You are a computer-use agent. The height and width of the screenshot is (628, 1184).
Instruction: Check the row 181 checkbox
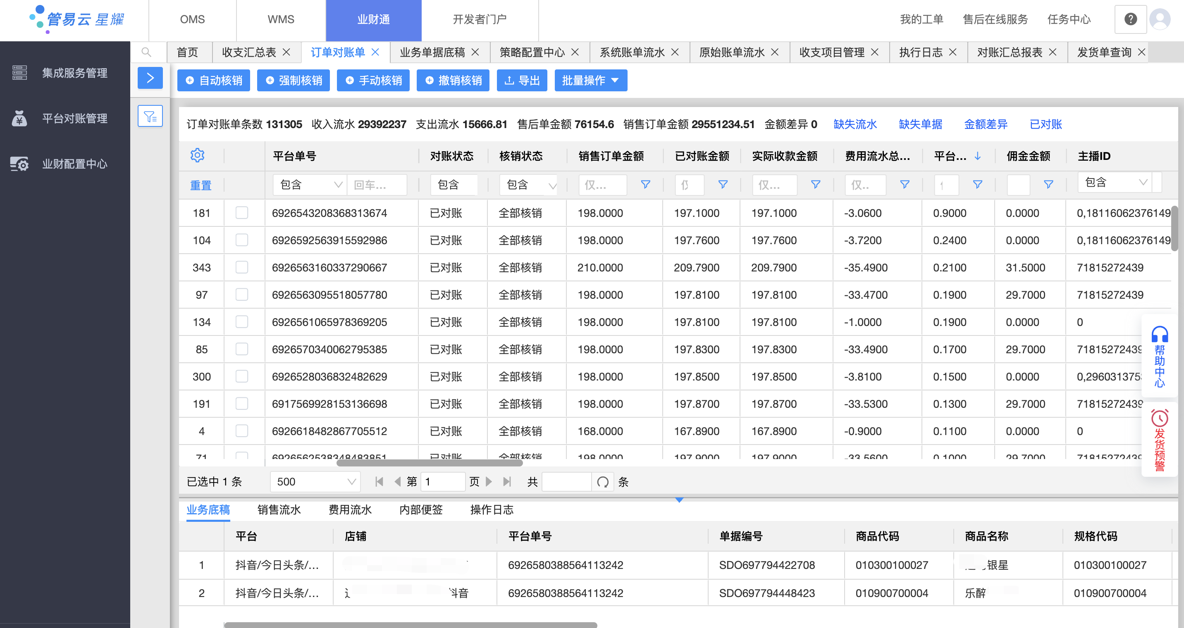pyautogui.click(x=242, y=213)
